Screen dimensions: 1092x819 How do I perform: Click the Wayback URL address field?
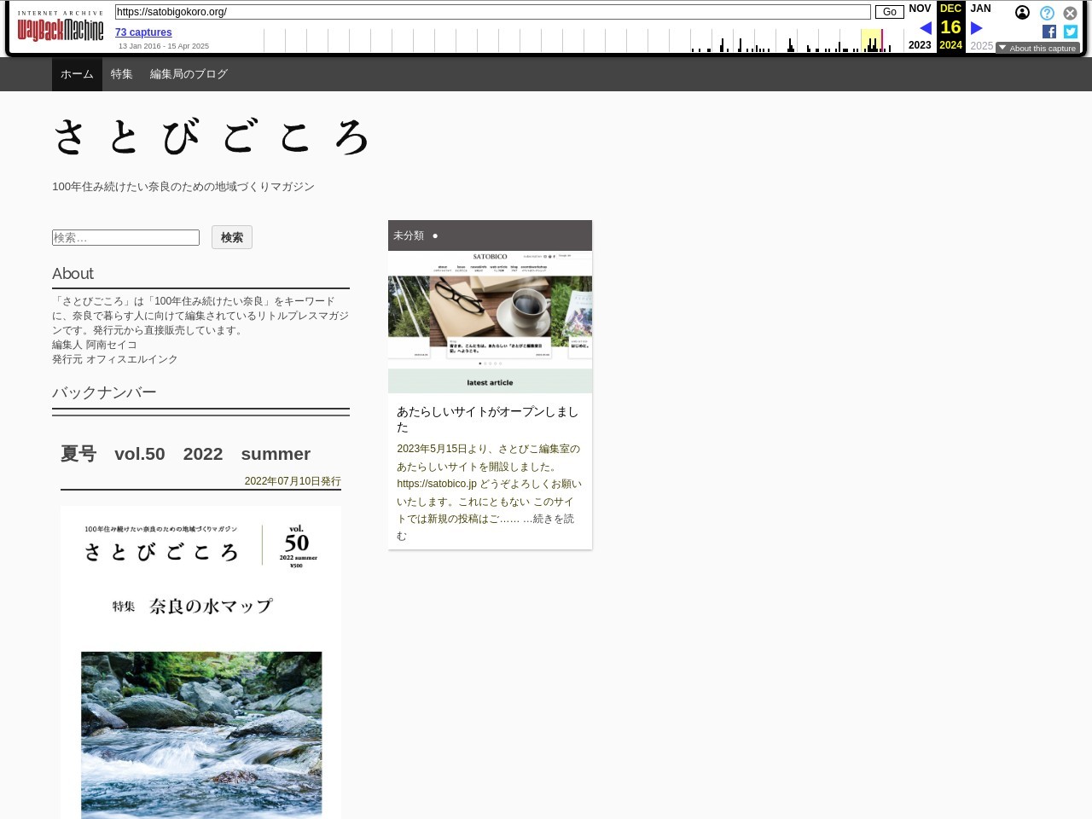[492, 12]
